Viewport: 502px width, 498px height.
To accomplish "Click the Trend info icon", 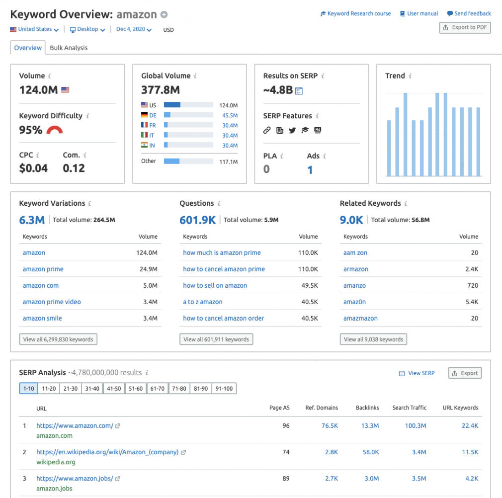I will point(410,76).
